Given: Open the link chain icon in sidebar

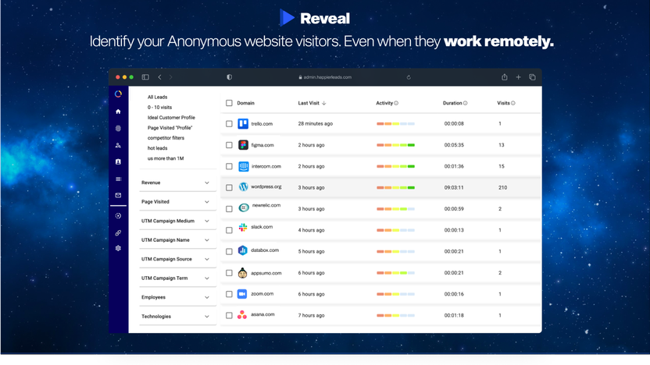Looking at the screenshot, I should [x=118, y=233].
